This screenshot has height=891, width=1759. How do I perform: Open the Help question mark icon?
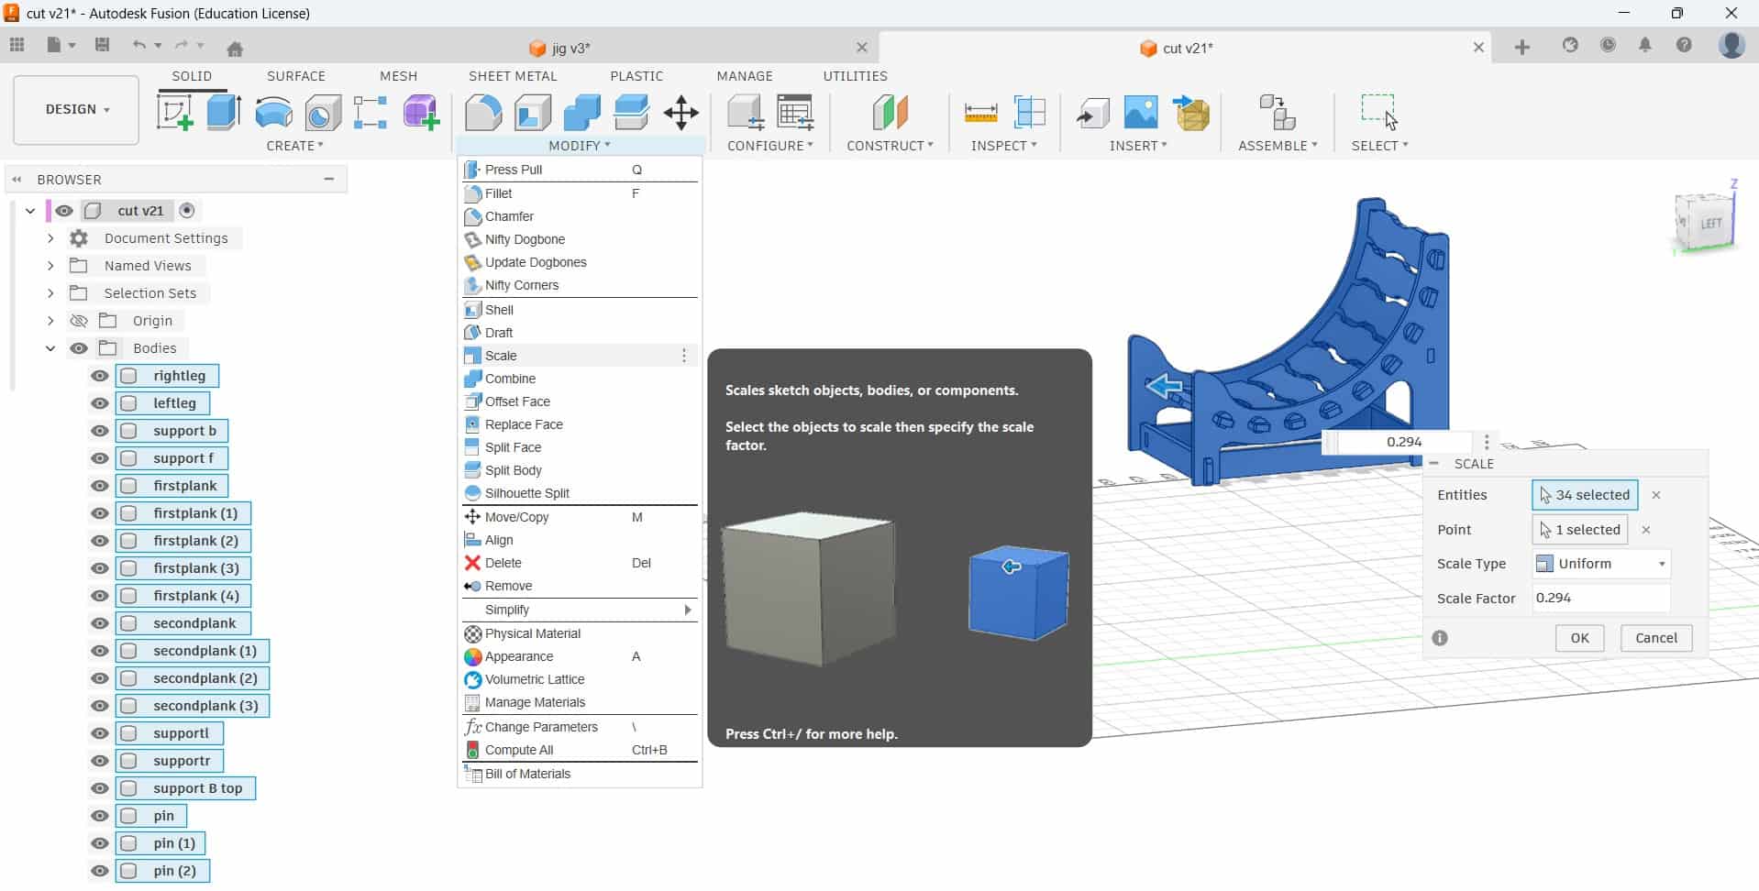tap(1684, 45)
